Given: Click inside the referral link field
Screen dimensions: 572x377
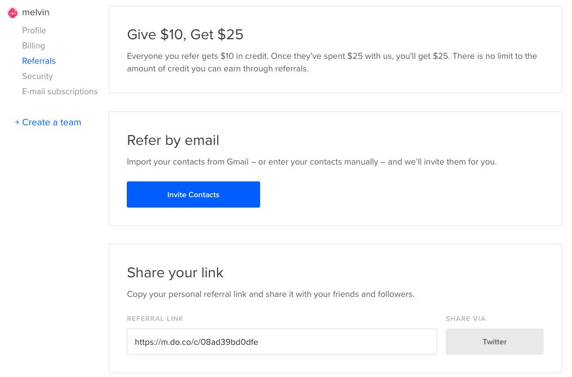Looking at the screenshot, I should coord(281,342).
